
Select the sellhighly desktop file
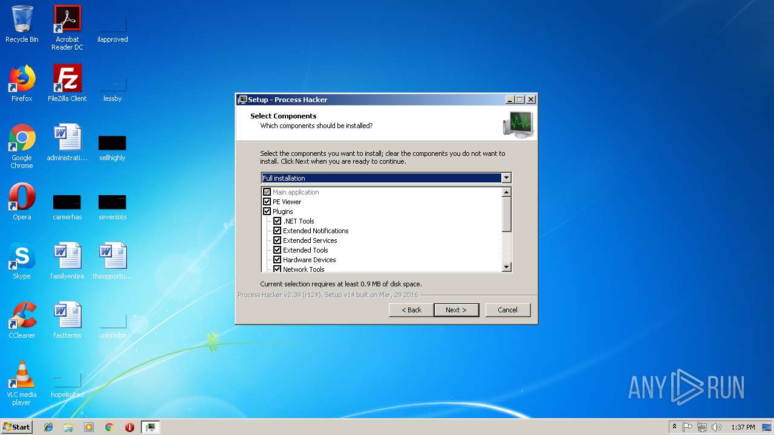click(x=112, y=147)
